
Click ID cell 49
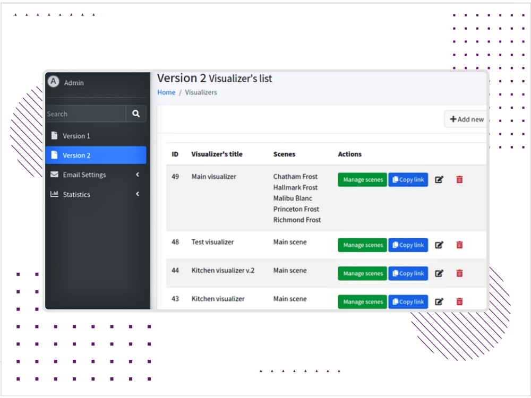tap(175, 177)
